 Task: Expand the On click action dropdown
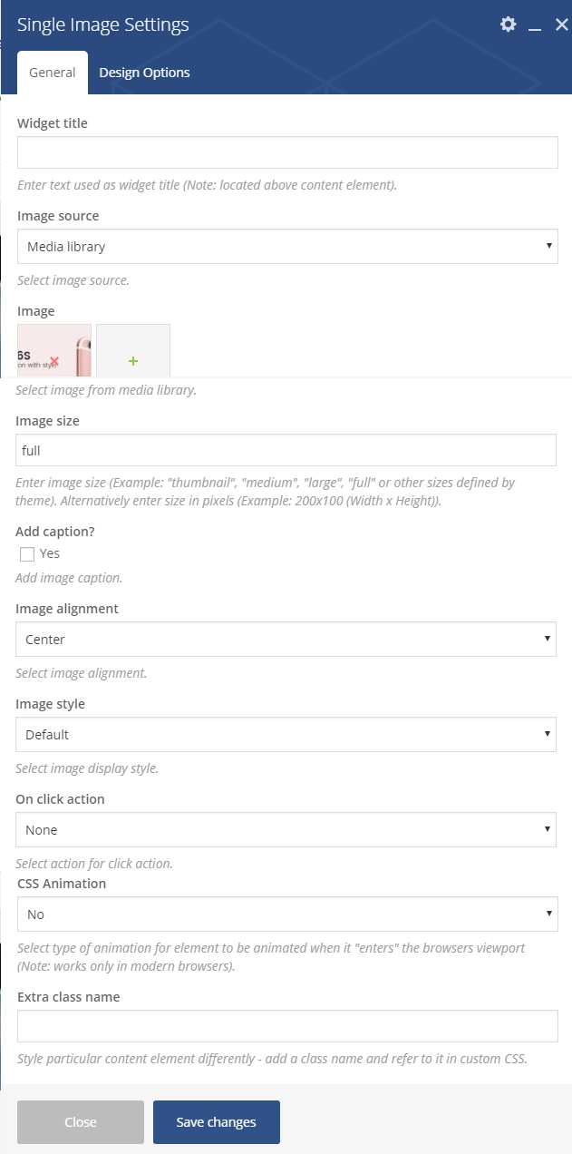[x=286, y=830]
